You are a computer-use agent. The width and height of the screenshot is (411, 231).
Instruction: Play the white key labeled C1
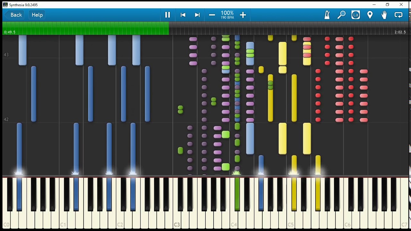click(x=63, y=220)
